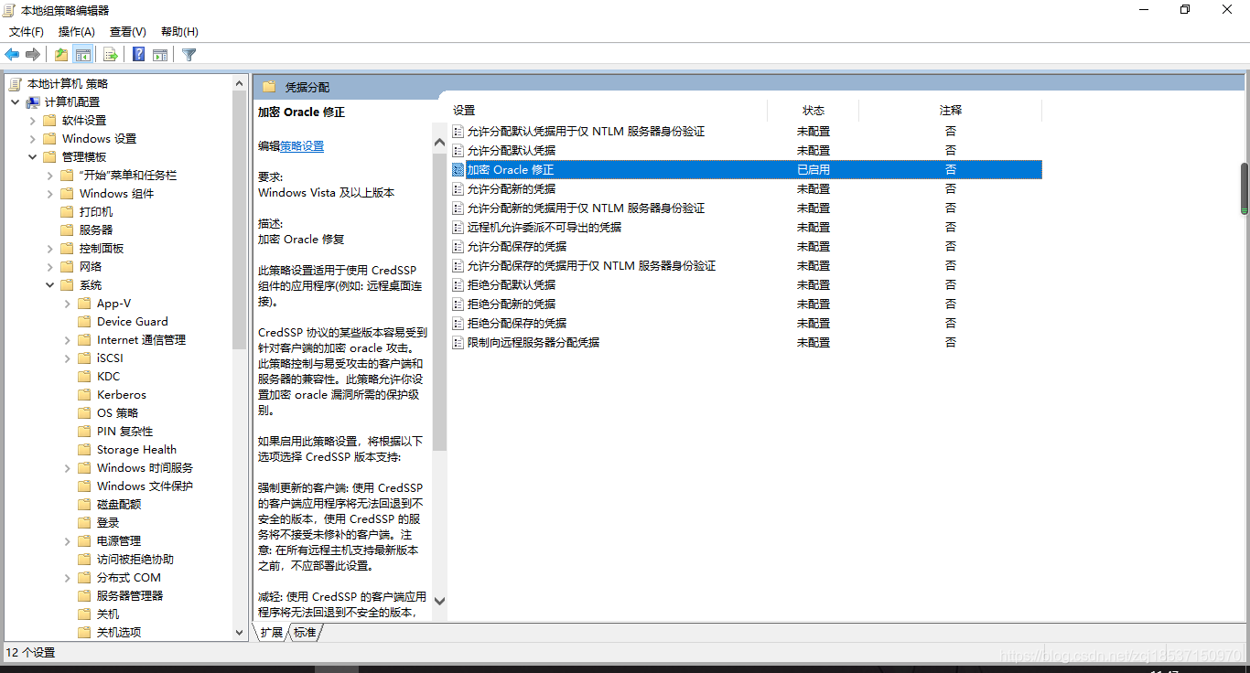The image size is (1250, 673).
Task: Click the up one level folder icon
Action: (60, 54)
